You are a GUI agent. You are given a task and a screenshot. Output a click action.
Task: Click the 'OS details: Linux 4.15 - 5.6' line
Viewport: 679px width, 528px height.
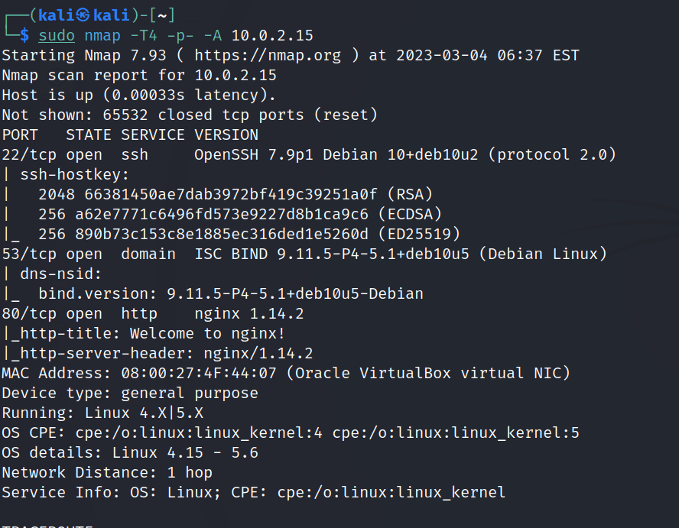130,452
